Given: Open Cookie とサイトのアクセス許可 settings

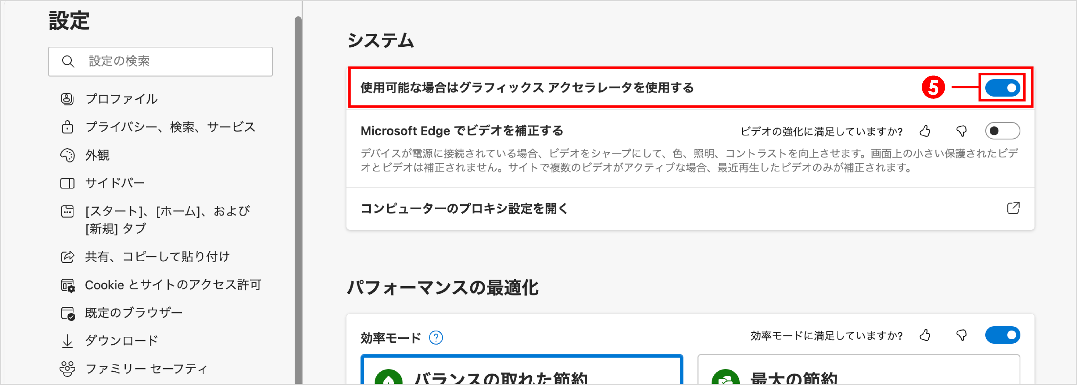Looking at the screenshot, I should pos(174,285).
